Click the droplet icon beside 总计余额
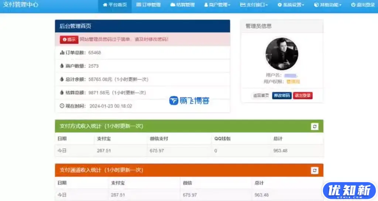 [x=62, y=79]
